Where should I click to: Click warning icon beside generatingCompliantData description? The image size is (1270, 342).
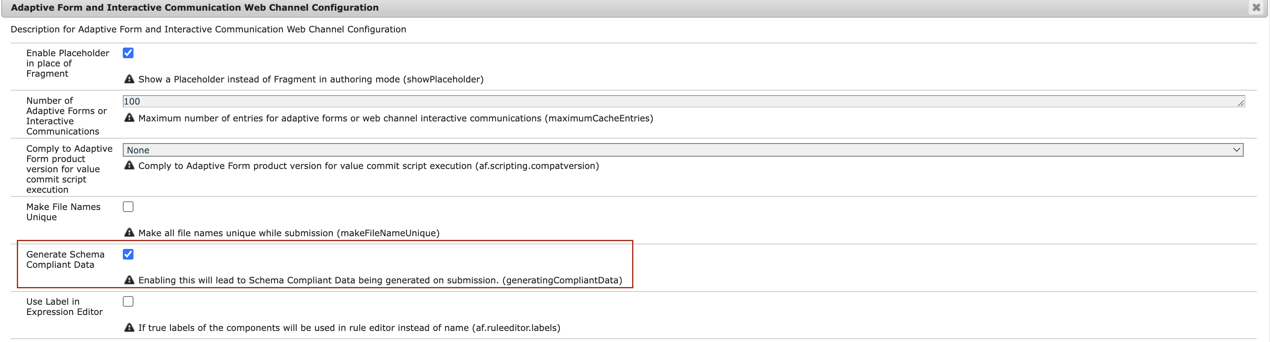(x=129, y=280)
